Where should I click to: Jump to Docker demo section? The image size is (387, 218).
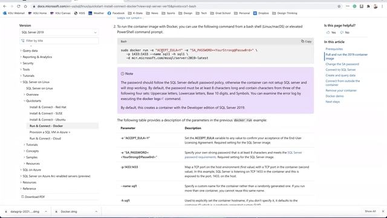[x=334, y=96]
